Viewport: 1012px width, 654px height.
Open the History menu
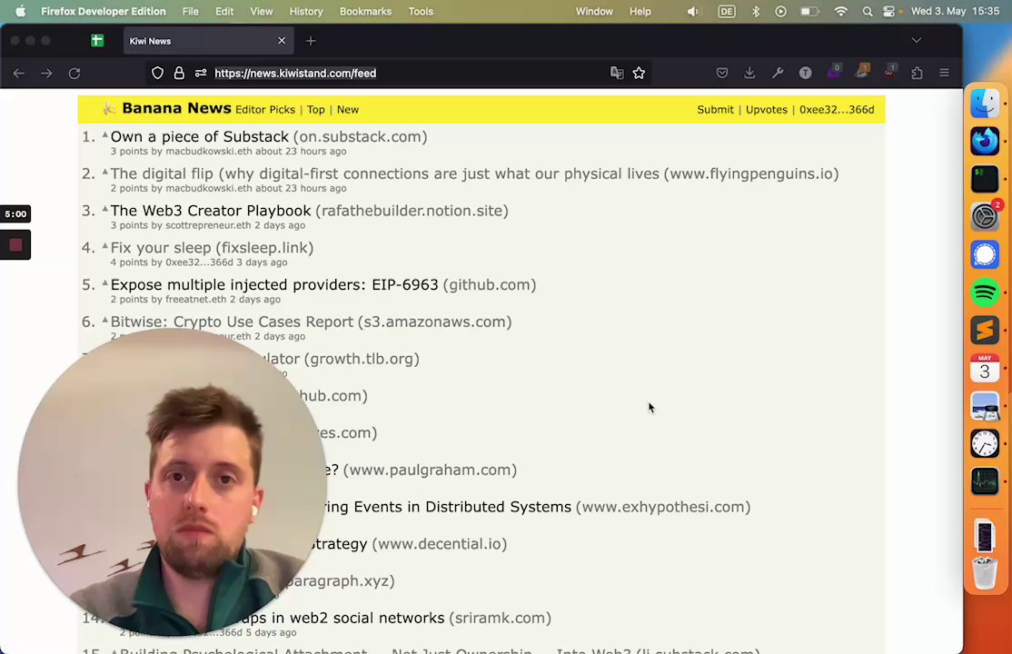306,12
